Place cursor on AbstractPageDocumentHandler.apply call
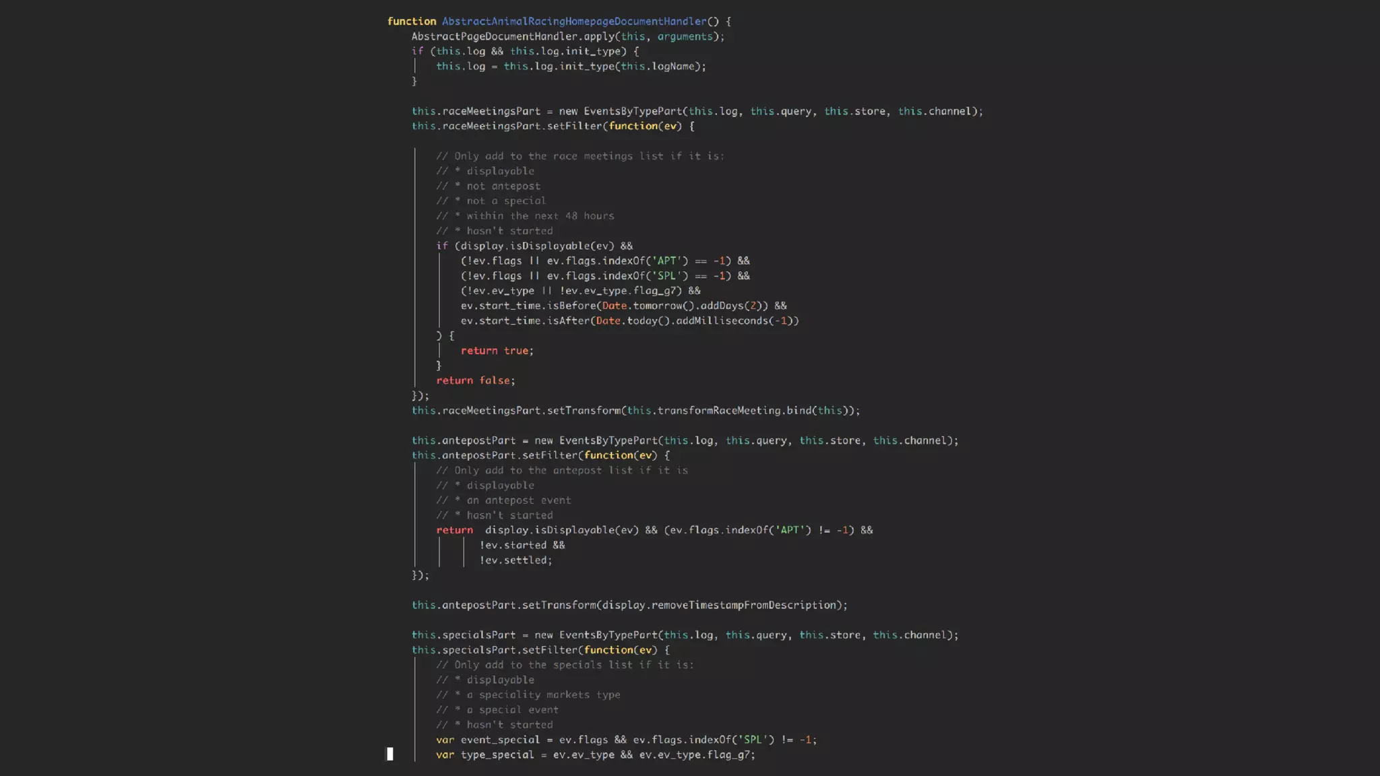The width and height of the screenshot is (1380, 776). point(512,36)
